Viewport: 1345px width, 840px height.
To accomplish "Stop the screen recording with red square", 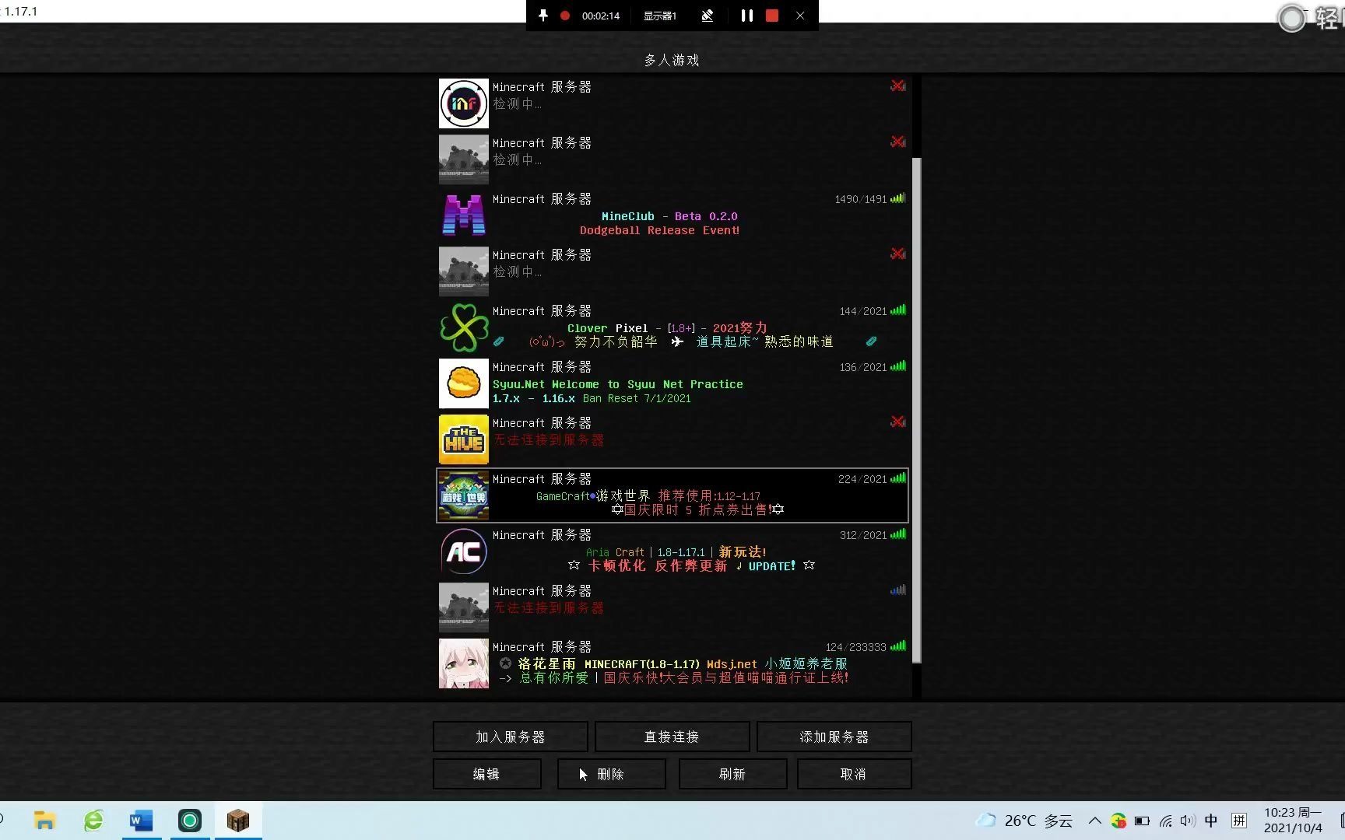I will (772, 16).
